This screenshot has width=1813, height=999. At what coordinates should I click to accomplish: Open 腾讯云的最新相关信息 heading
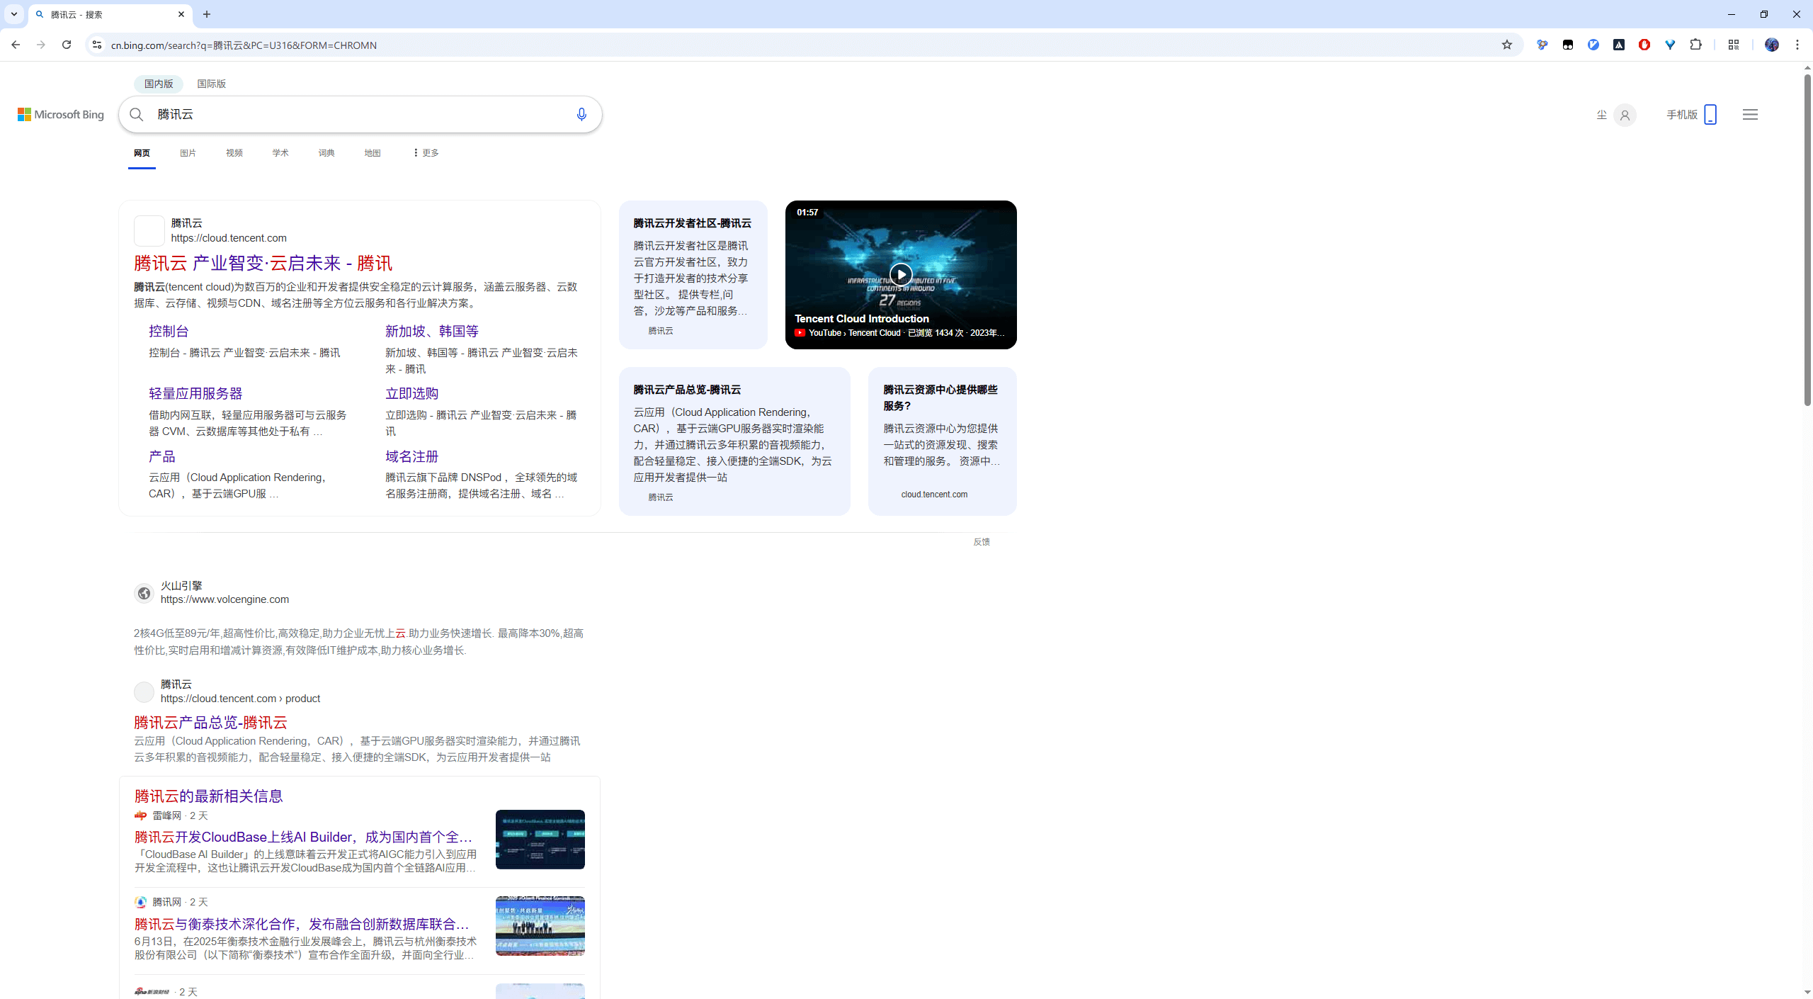click(x=209, y=796)
